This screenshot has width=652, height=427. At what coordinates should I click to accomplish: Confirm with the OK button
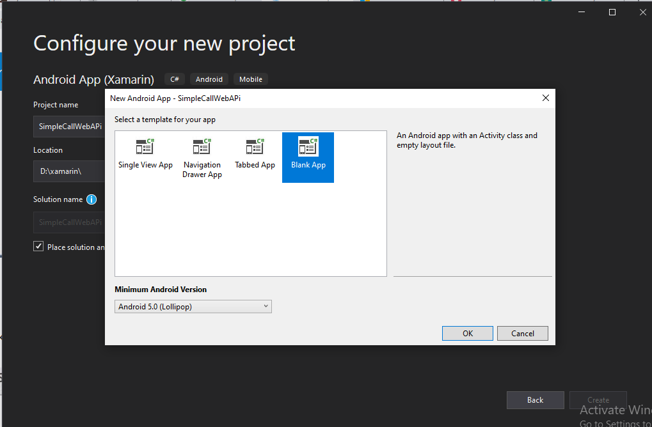[467, 333]
